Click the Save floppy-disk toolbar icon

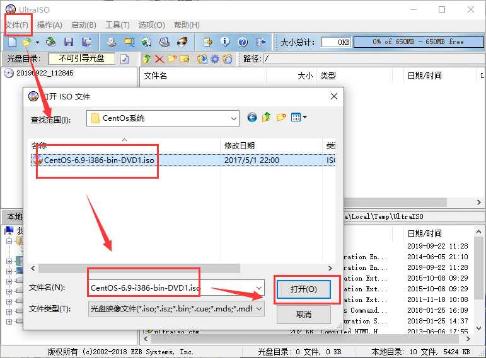point(69,42)
